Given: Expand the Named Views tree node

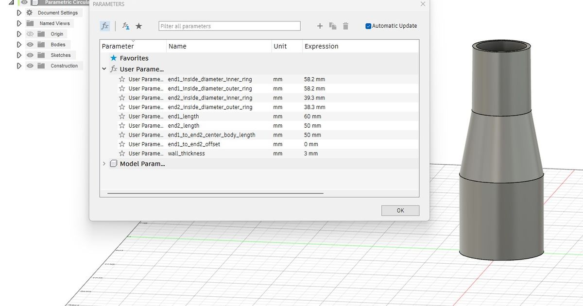Looking at the screenshot, I should click(x=19, y=23).
